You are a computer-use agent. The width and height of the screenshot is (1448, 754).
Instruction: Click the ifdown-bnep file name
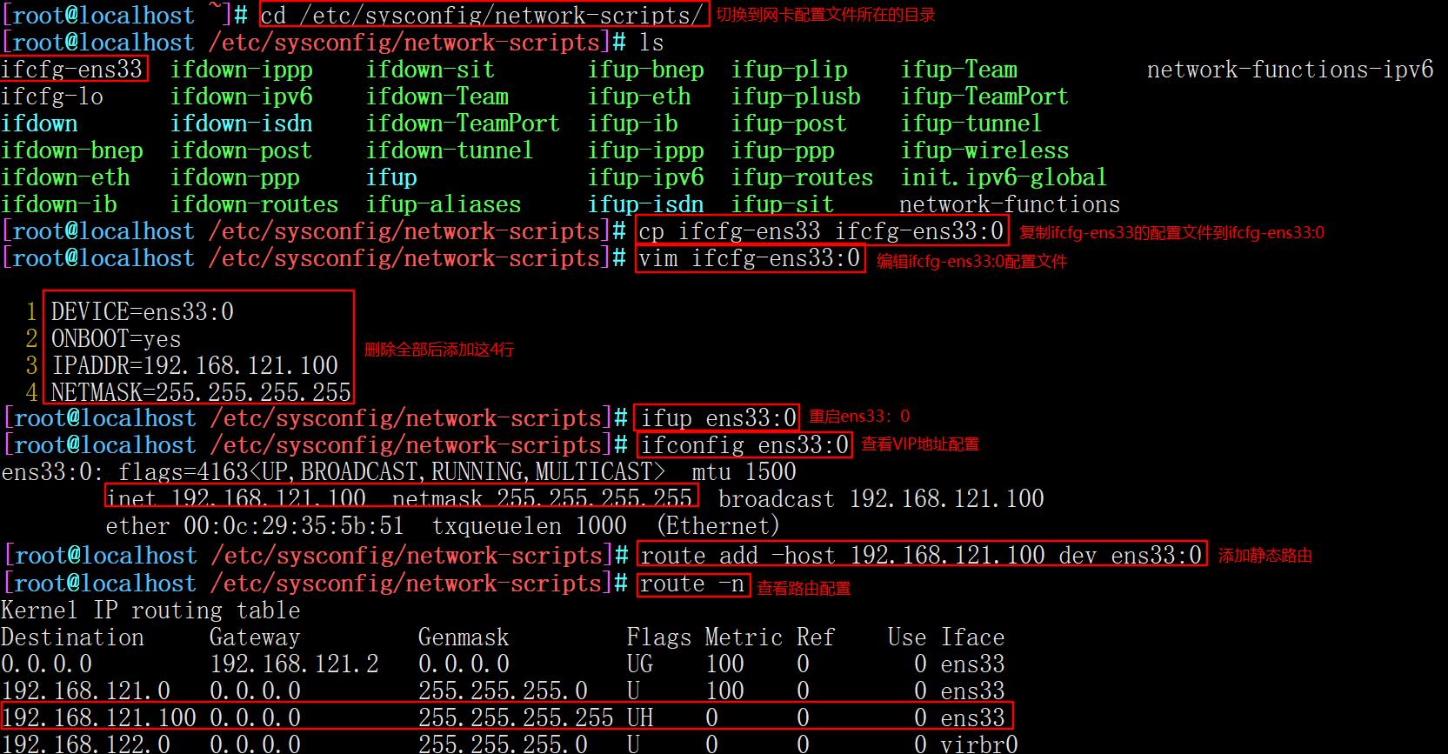tap(72, 150)
